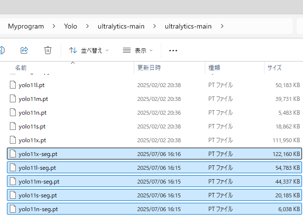Click the Delete trash can icon
Screen dimensions: 303x220
[48, 50]
